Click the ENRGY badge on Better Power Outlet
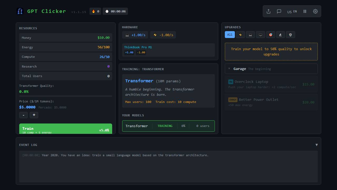The height and width of the screenshot is (190, 337). pyautogui.click(x=233, y=100)
